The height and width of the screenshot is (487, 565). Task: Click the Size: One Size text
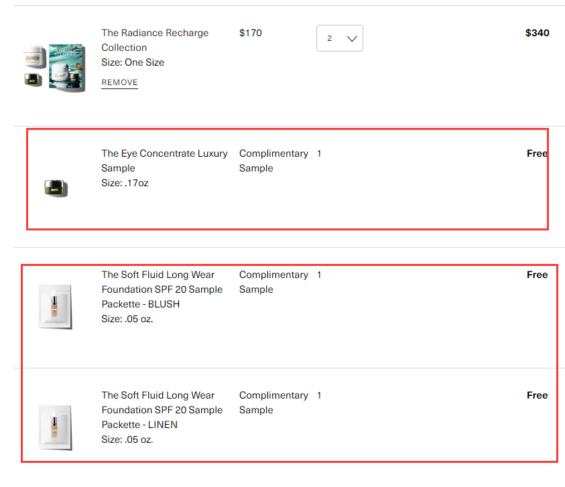(x=133, y=62)
